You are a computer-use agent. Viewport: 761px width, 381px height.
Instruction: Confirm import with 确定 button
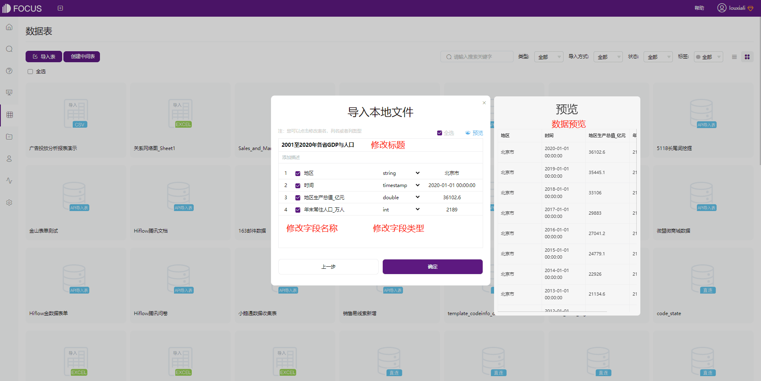(432, 267)
